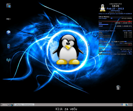The image size is (133, 111).
Task: Open the camera screenshot desktop icon
Action: tap(9, 6)
